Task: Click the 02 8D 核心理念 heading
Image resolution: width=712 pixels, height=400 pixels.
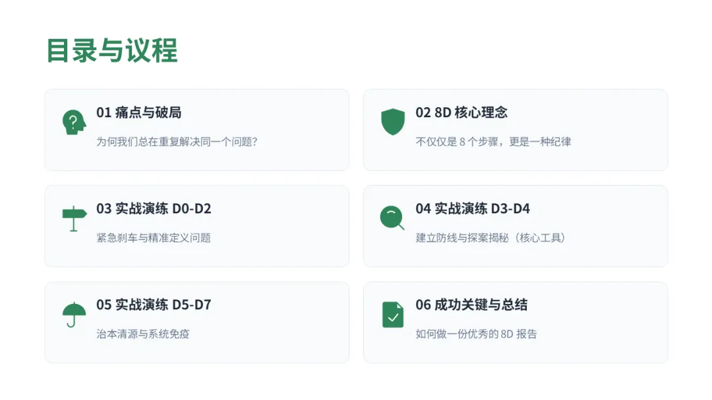Action: tap(461, 113)
